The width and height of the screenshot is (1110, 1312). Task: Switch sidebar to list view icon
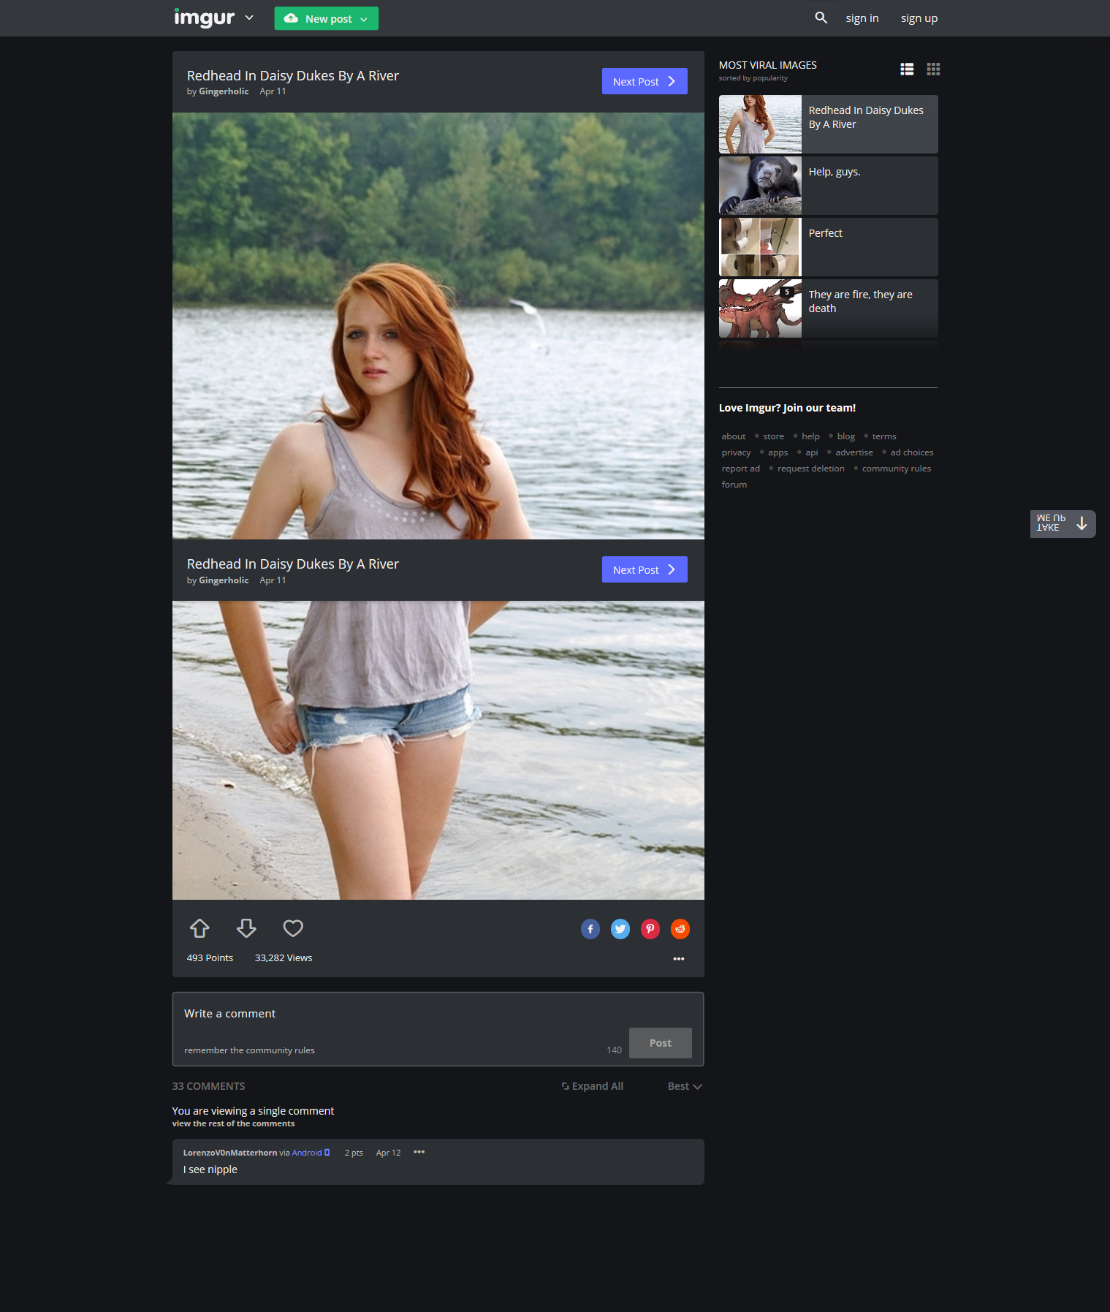click(907, 69)
